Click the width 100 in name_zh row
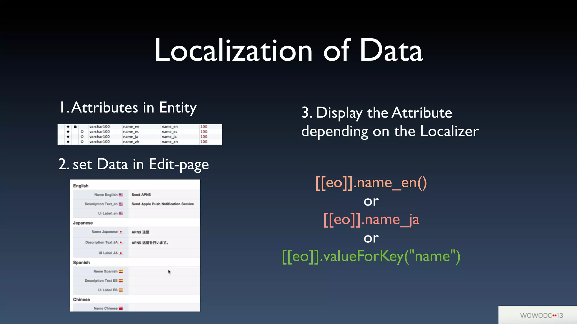577x324 pixels. click(x=204, y=142)
